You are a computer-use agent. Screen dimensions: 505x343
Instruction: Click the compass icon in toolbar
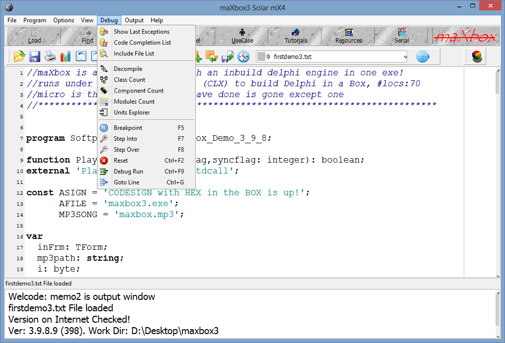pyautogui.click(x=243, y=57)
